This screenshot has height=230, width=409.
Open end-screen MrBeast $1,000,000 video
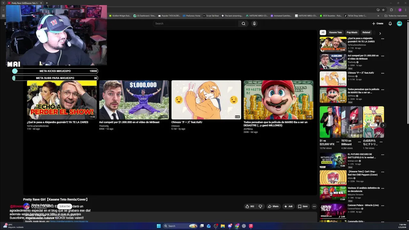134,100
